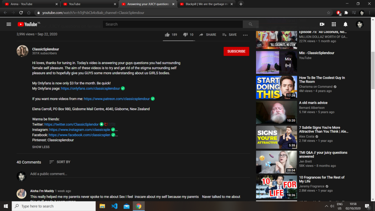Image resolution: width=375 pixels, height=211 pixels.
Task: Open the Chrome profile avatar
Action: [362, 13]
